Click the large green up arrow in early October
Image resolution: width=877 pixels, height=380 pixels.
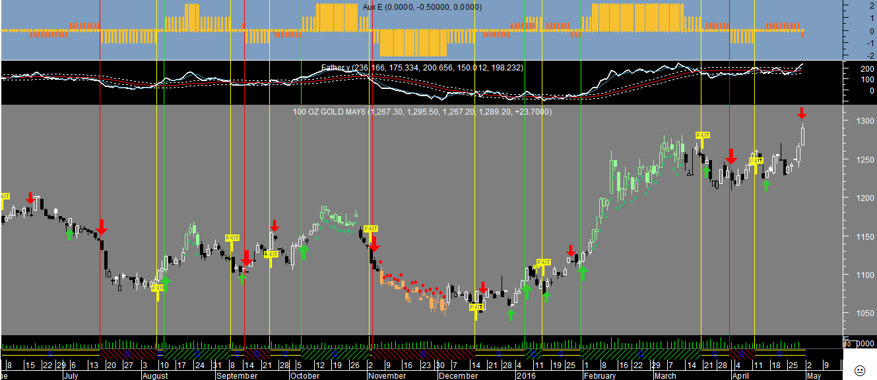pos(304,252)
